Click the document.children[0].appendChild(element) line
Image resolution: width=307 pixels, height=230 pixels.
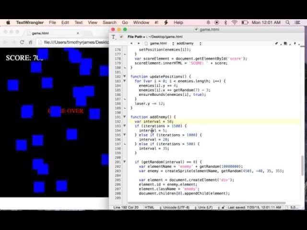[184, 194]
